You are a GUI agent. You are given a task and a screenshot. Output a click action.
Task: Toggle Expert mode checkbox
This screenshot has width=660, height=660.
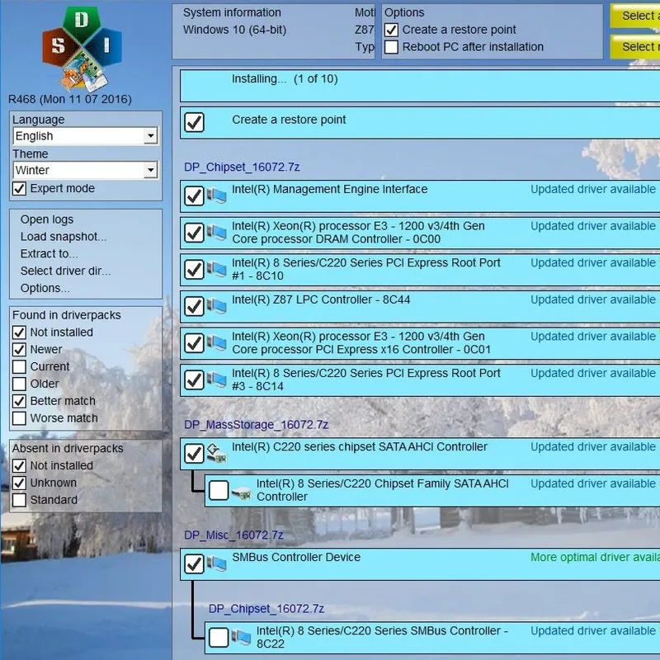pos(19,189)
